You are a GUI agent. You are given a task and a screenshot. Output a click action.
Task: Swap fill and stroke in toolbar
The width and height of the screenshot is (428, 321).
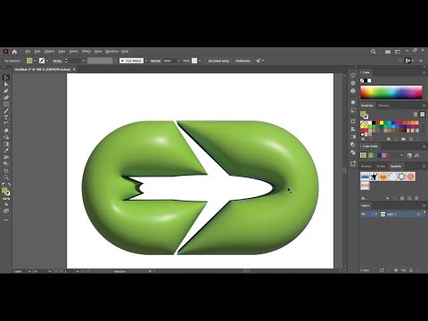9,185
